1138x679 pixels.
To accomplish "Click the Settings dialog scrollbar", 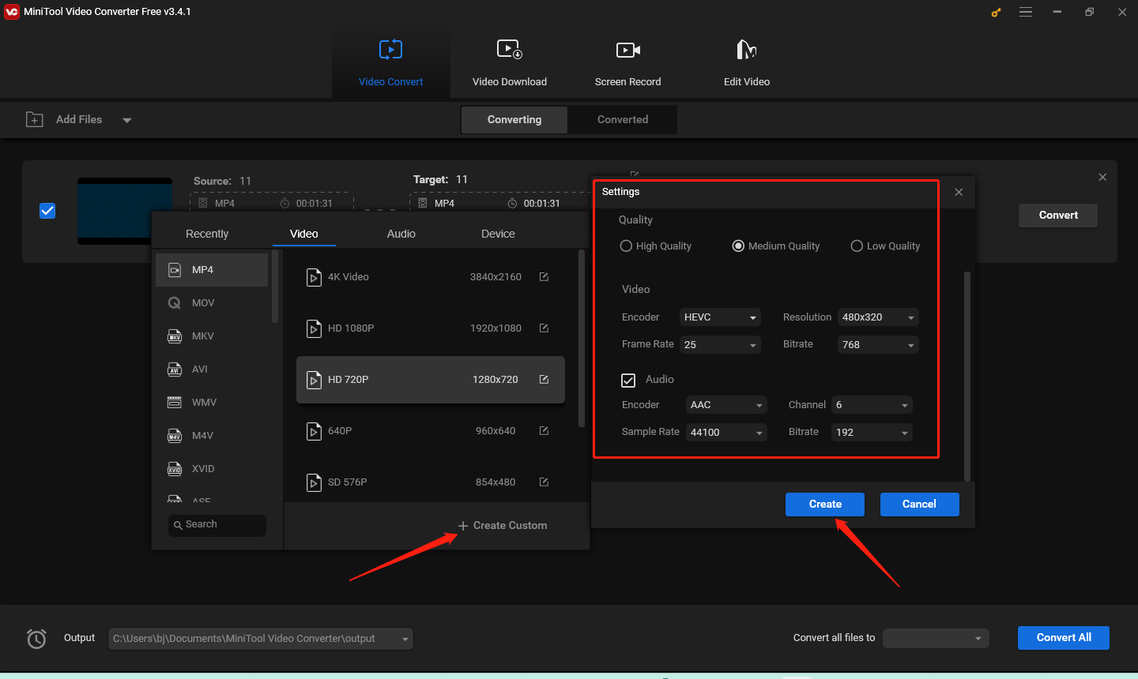I will 967,376.
